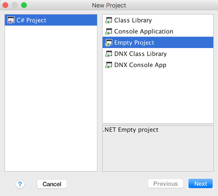Choose the Class Library template
Screen dimensions: 218x196
(133, 20)
